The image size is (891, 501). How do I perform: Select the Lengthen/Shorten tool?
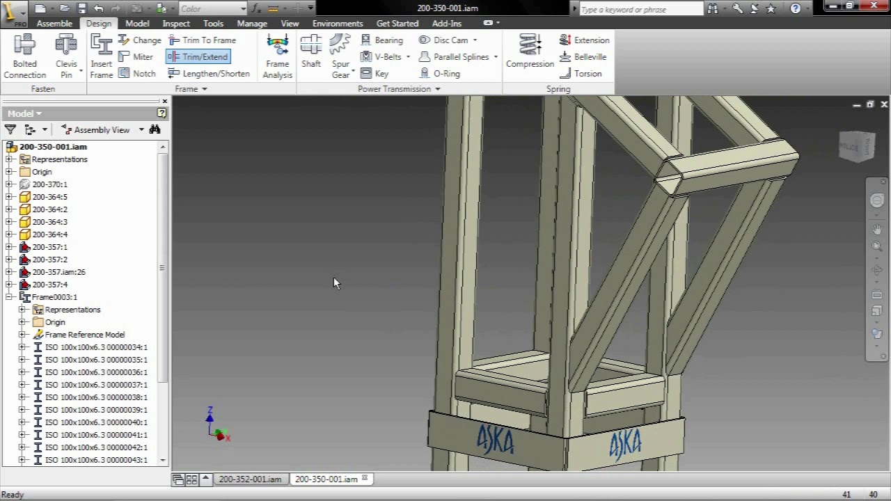(209, 74)
